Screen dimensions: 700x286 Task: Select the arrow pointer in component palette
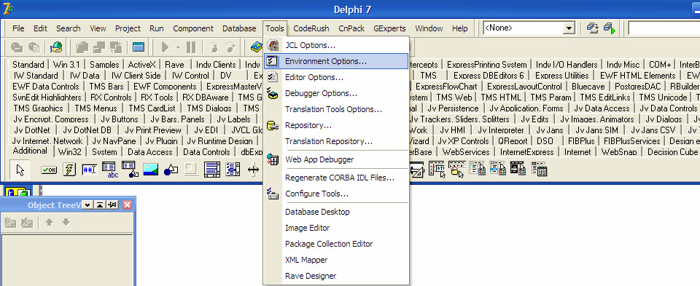click(20, 170)
